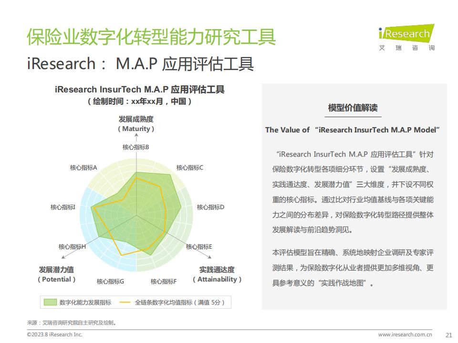Click the 核心指标B radar label
The width and height of the screenshot is (458, 343).
coord(135,147)
